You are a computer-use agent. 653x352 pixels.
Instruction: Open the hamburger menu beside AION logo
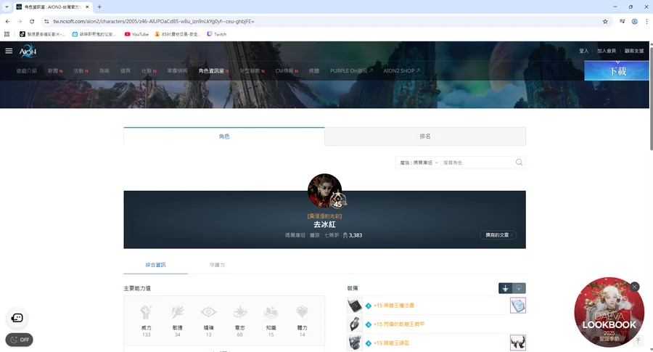[x=9, y=51]
